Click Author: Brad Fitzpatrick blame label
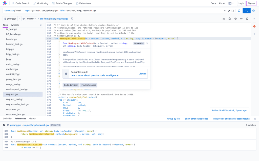Viewport: 259px width, 161px height. (229, 110)
